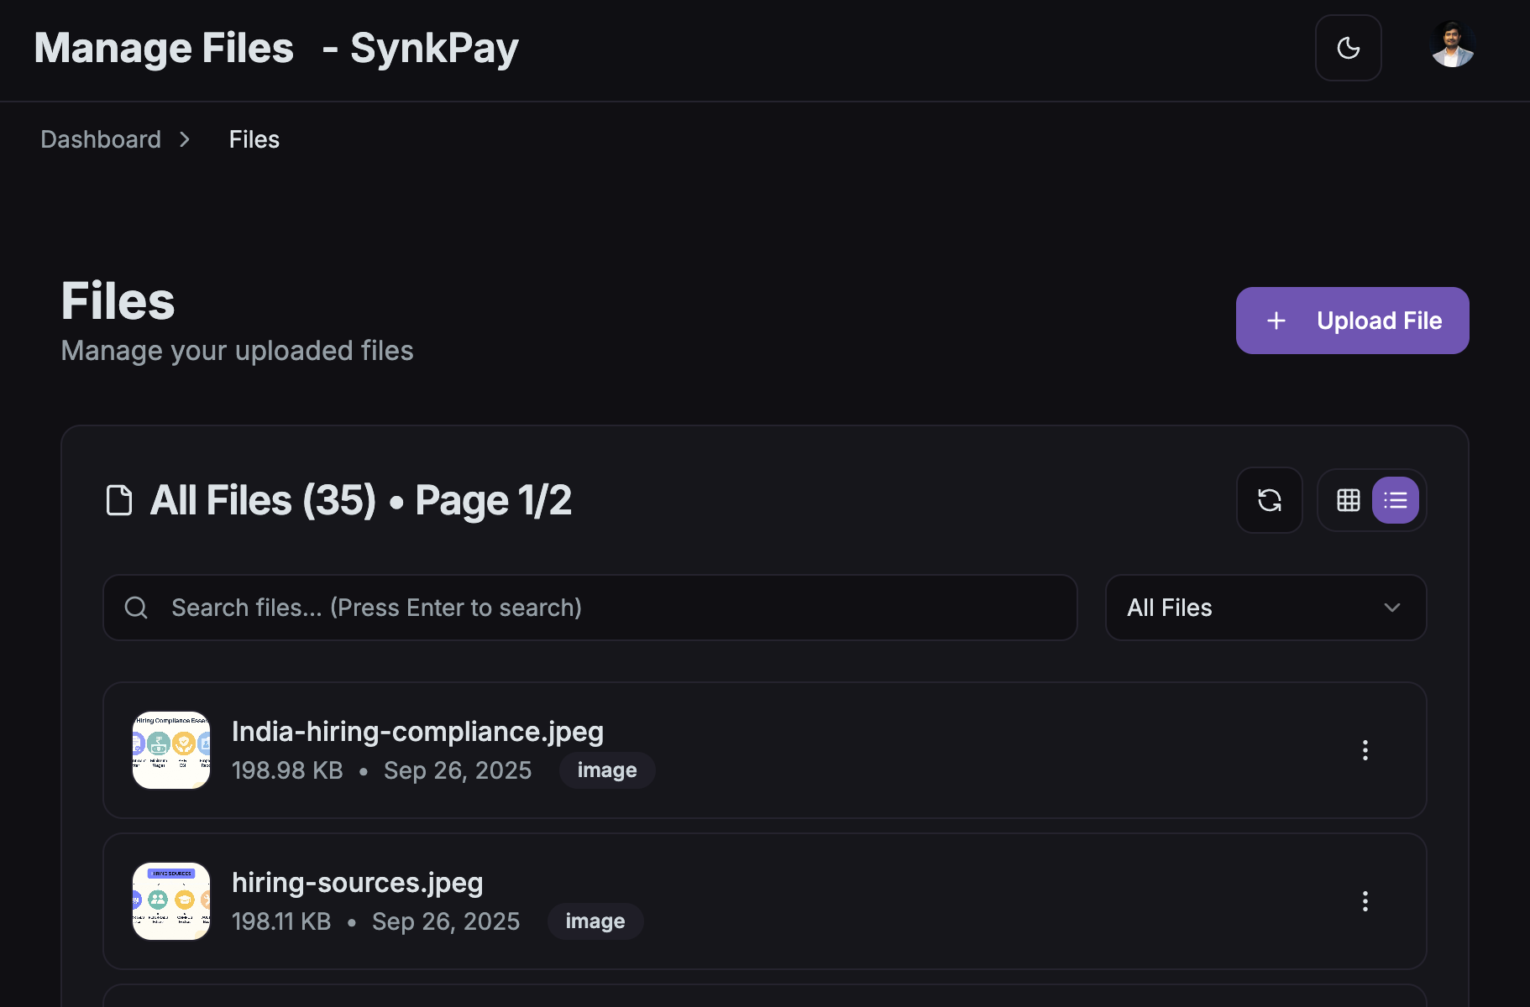Image resolution: width=1530 pixels, height=1007 pixels.
Task: Click the search magnifier icon
Action: point(136,607)
